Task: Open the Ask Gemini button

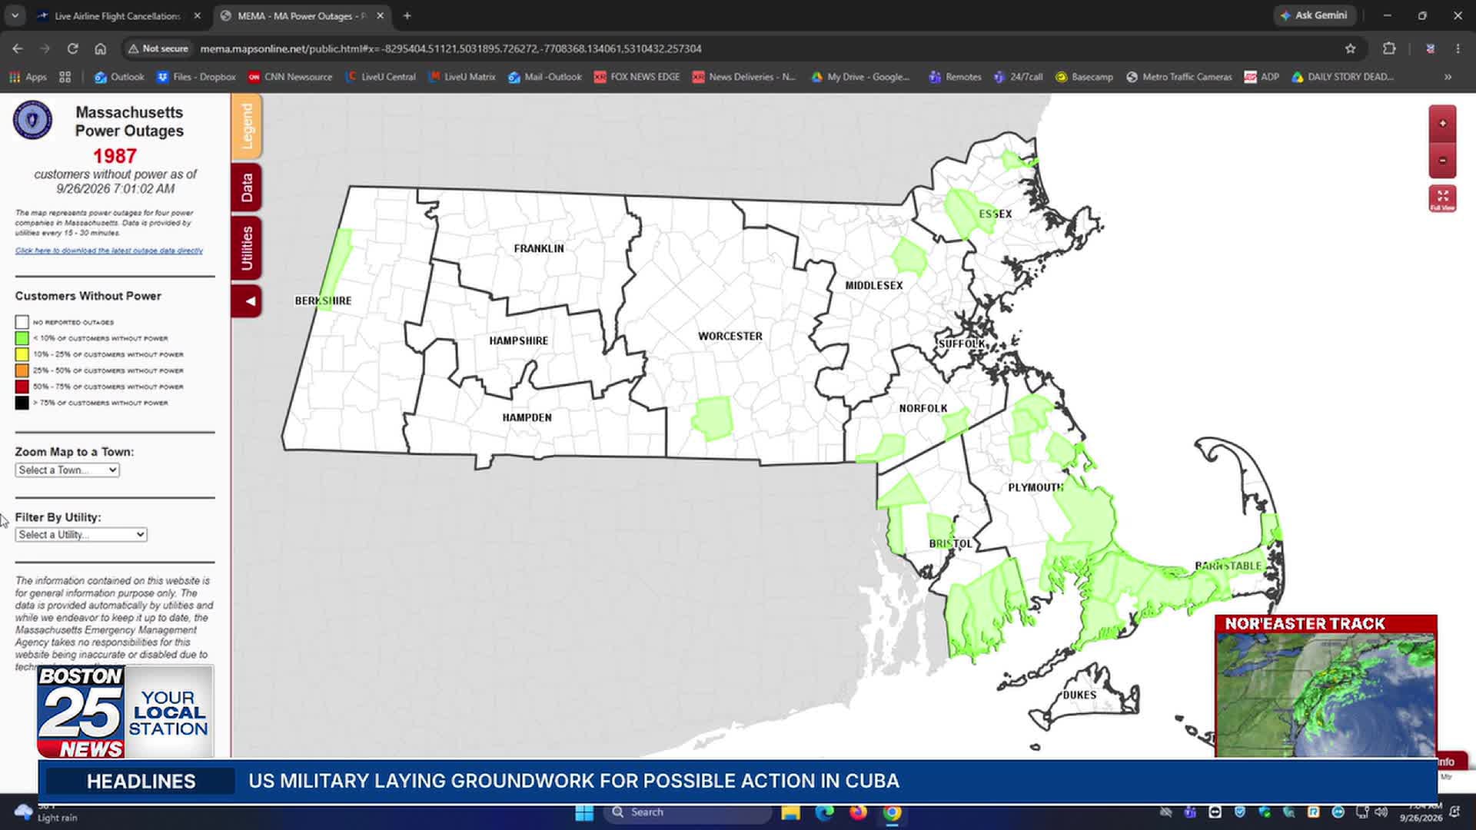Action: (1315, 15)
